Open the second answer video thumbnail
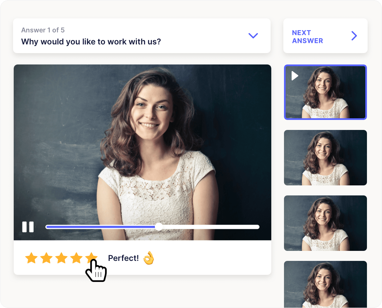Viewport: 382px width, 308px height. pos(325,157)
